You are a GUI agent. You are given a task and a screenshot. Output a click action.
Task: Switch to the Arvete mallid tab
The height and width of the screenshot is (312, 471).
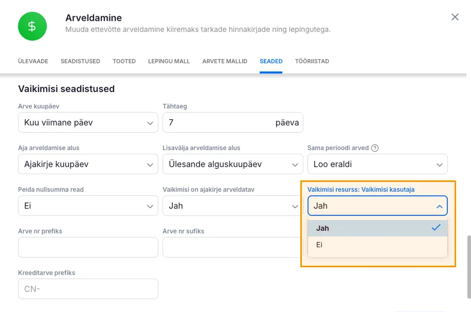(x=225, y=61)
